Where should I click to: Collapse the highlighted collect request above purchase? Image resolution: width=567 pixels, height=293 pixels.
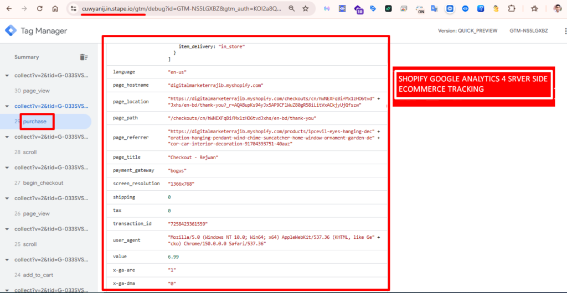tap(7, 106)
